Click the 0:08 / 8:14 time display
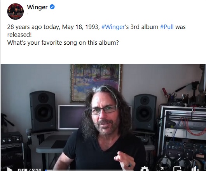This screenshot has width=206, height=171. tap(29, 170)
